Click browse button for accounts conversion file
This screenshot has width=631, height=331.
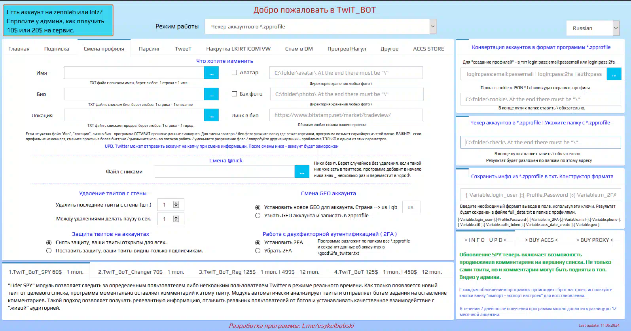(x=614, y=74)
